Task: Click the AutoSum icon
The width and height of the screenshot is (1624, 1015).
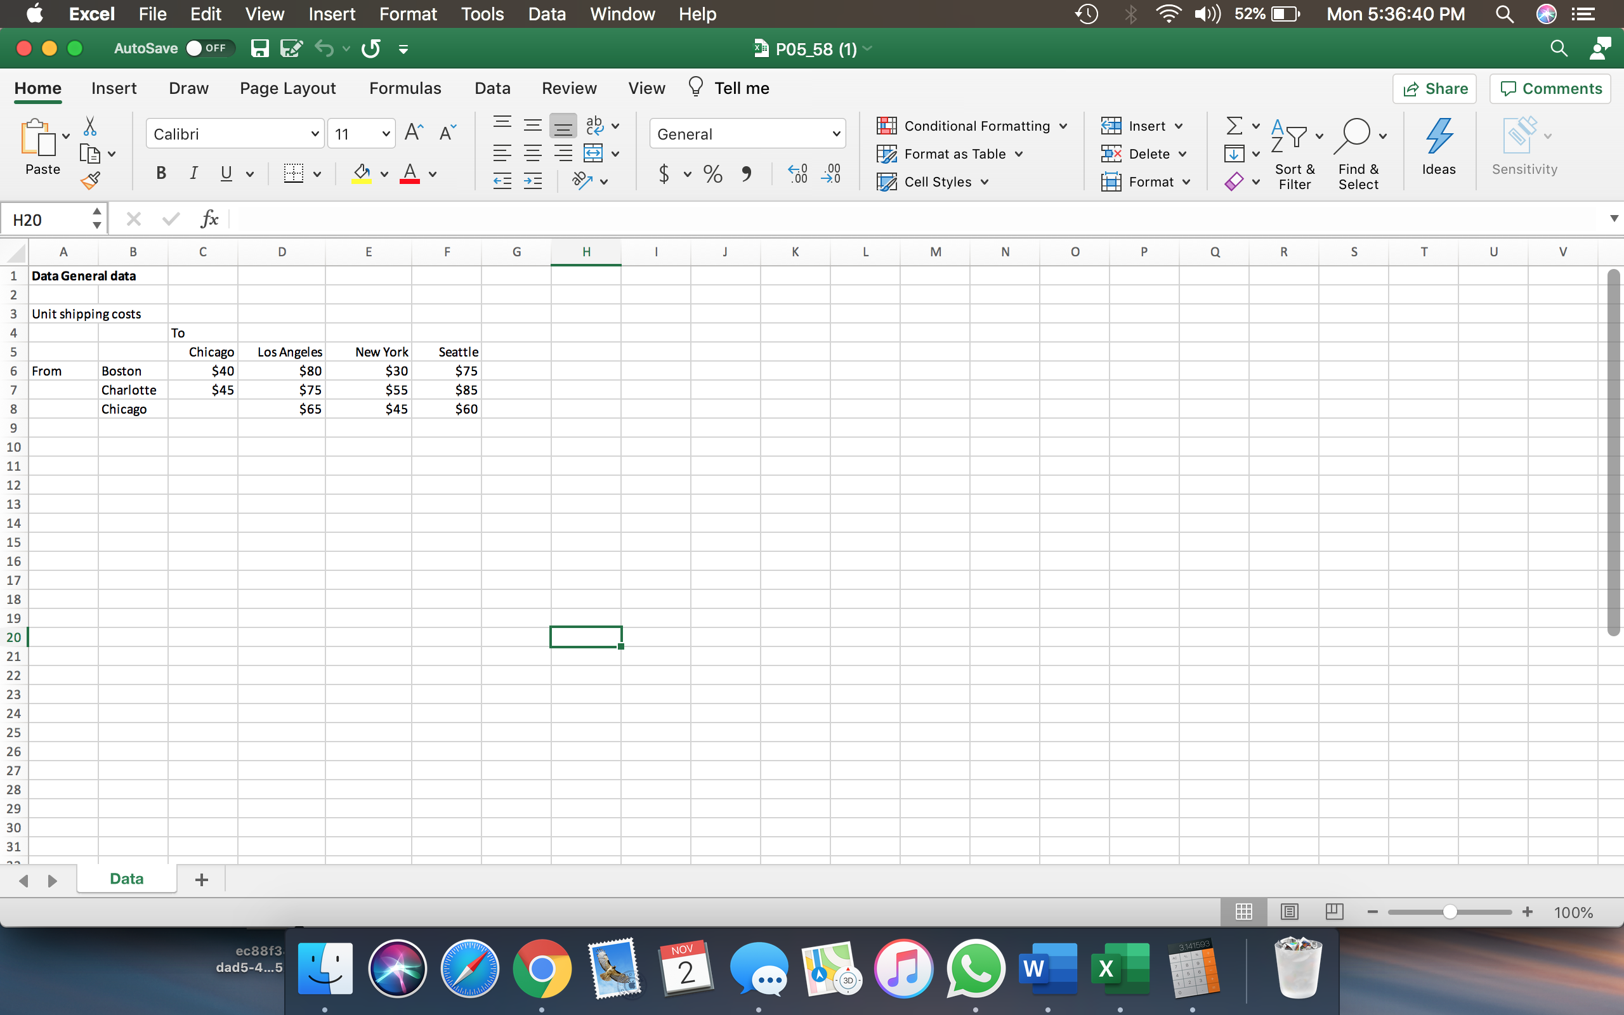Action: (x=1233, y=125)
